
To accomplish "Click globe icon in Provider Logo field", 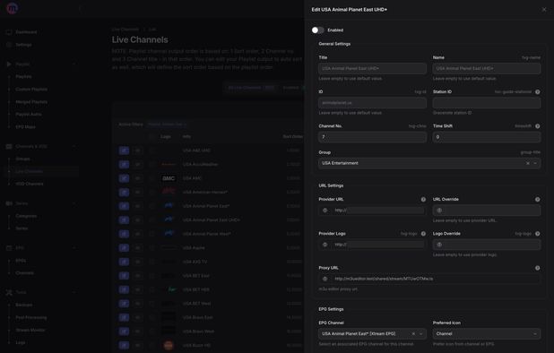I will (325, 245).
